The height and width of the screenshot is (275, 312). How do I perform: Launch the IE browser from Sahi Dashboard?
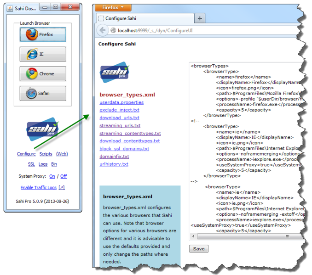(x=43, y=54)
